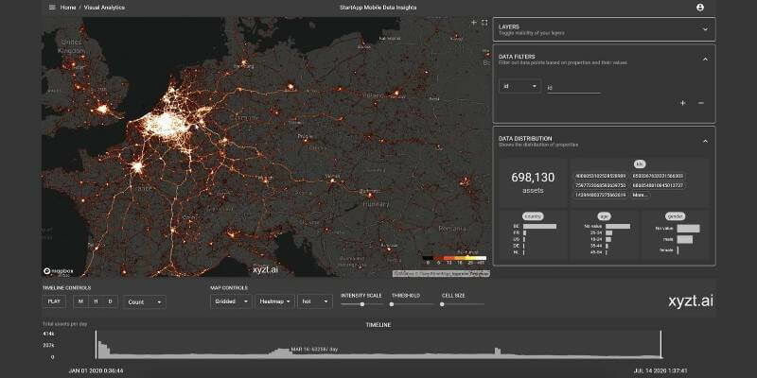757x378 pixels.
Task: Open the Gridded map mode dropdown
Action: coord(231,301)
